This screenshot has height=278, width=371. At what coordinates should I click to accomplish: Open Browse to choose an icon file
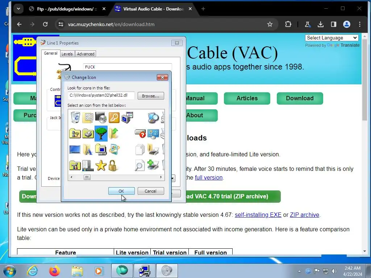pos(151,96)
